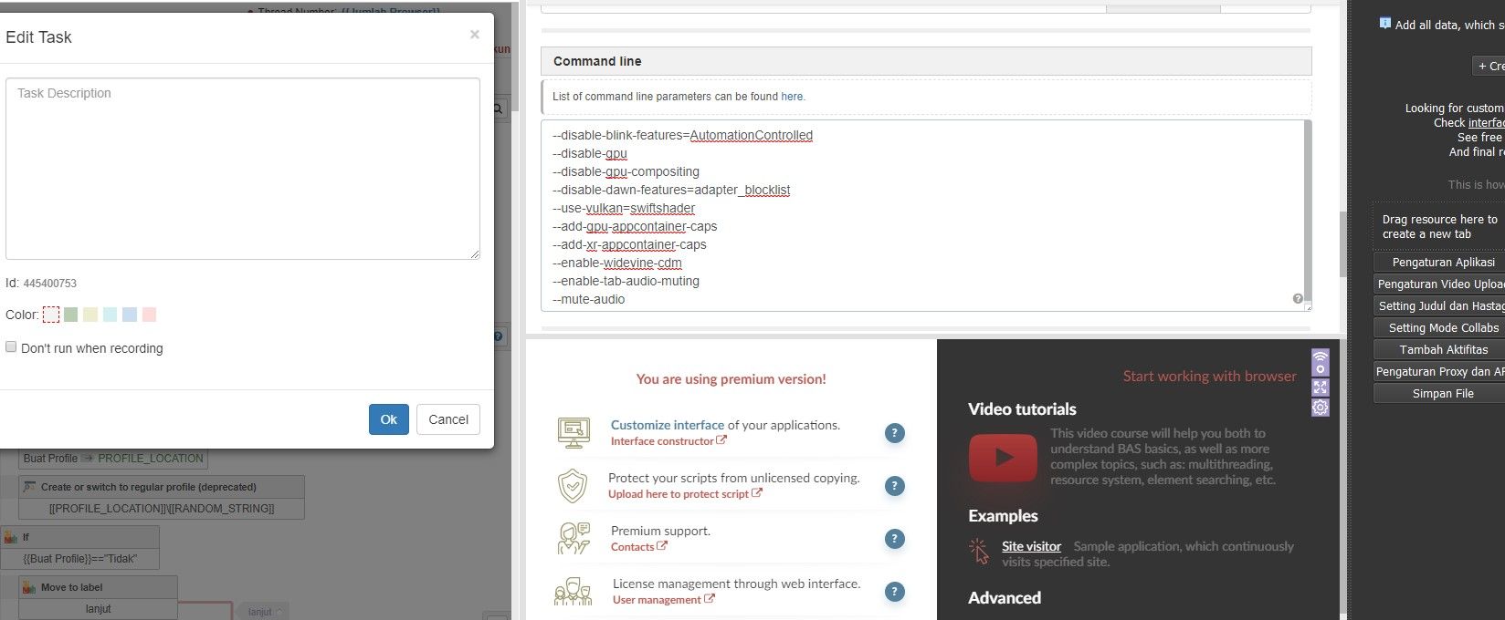
Task: Click inside the command line parameters textarea
Action: (x=922, y=216)
